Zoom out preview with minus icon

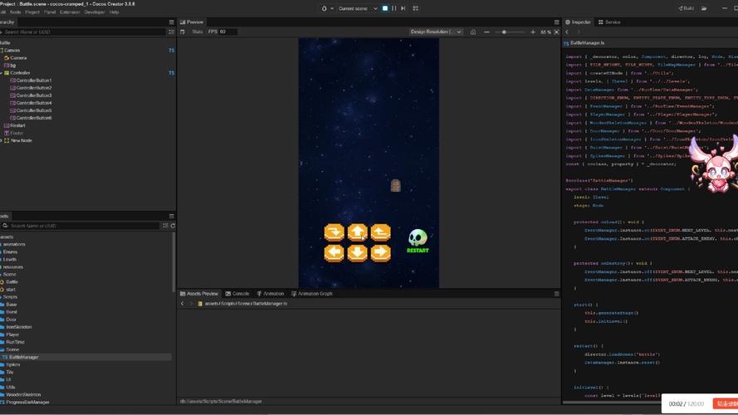point(486,32)
